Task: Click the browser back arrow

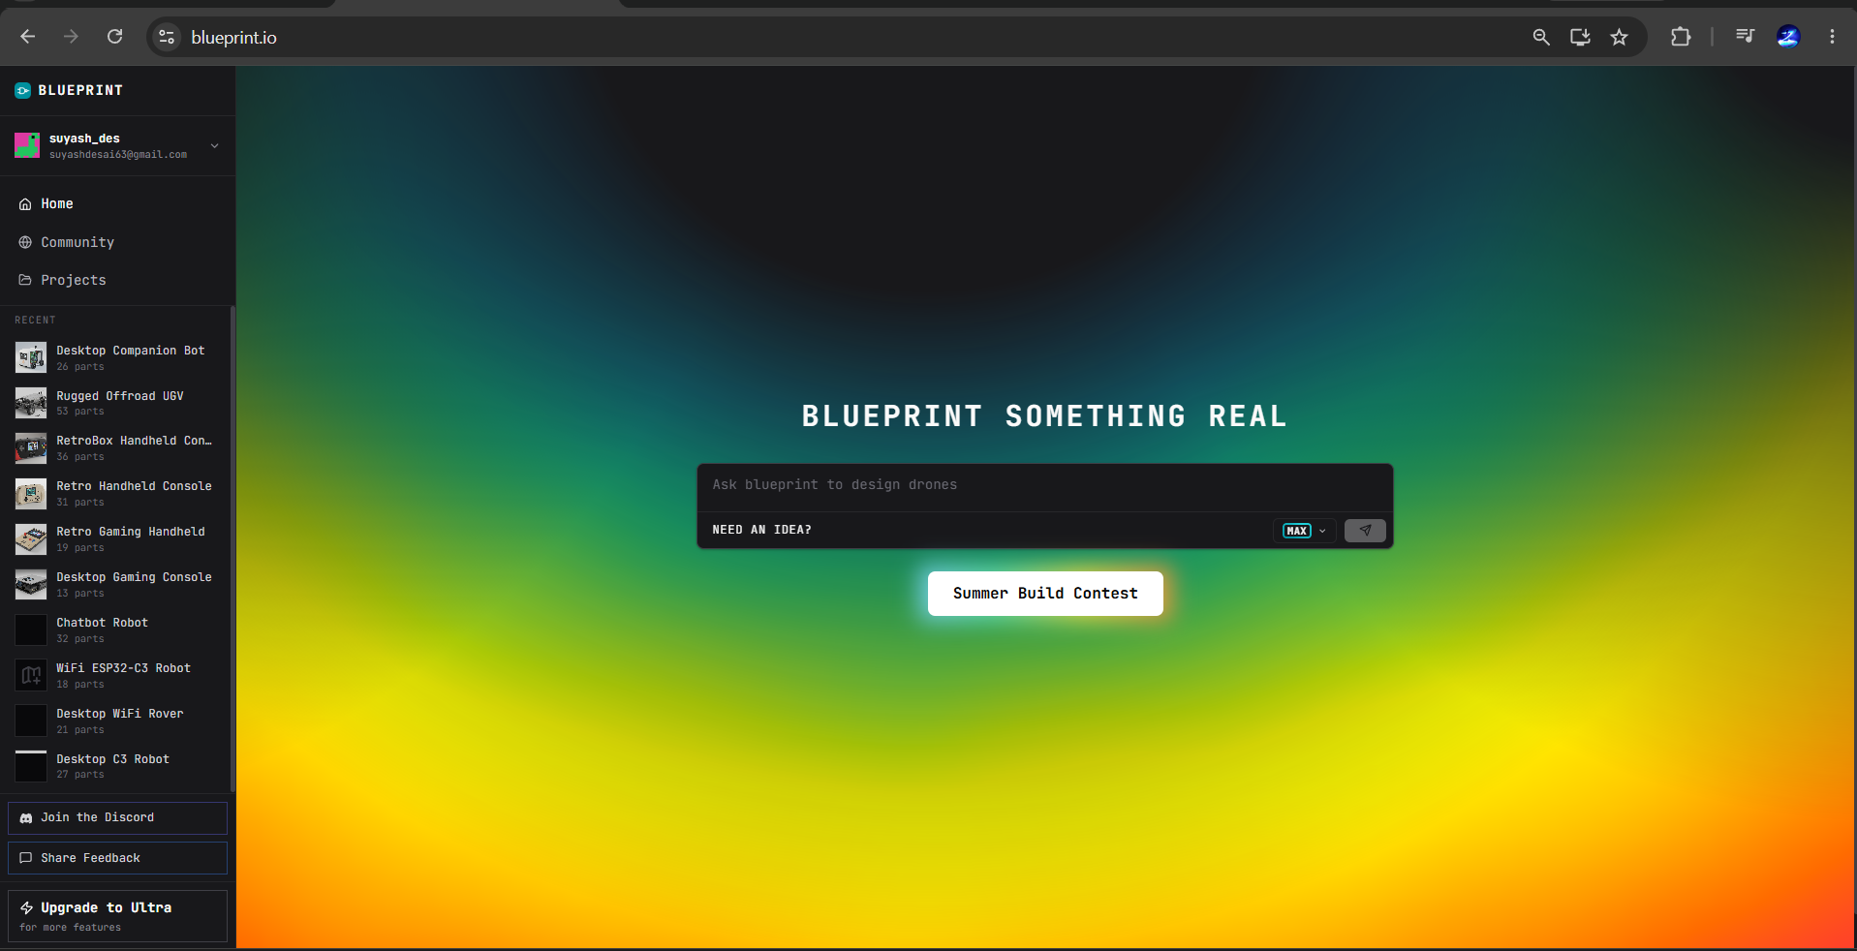Action: 28,37
